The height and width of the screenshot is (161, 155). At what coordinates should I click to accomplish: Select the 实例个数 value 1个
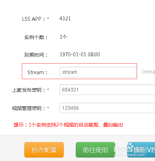click(x=63, y=37)
